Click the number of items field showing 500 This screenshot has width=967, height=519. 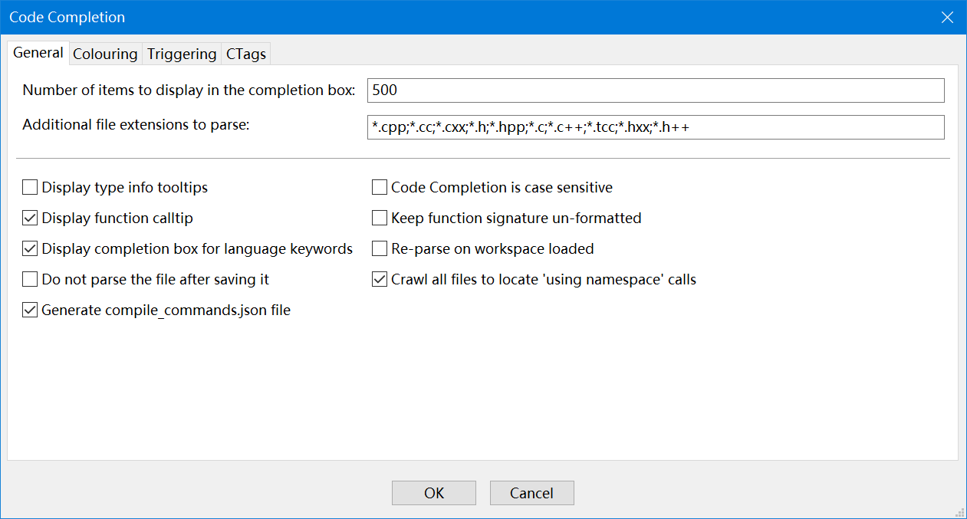tap(655, 90)
